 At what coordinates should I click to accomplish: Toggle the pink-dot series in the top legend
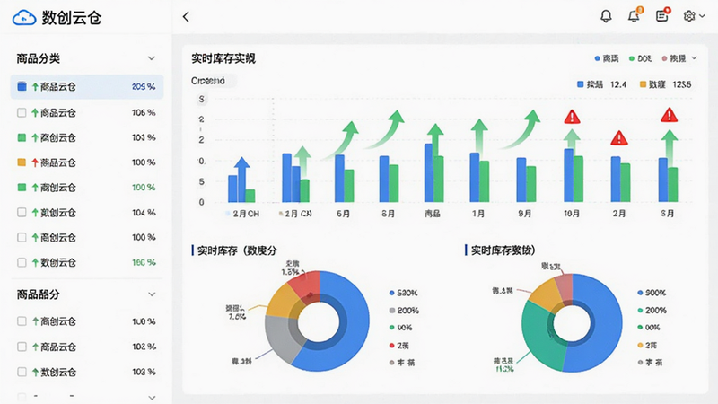[674, 58]
